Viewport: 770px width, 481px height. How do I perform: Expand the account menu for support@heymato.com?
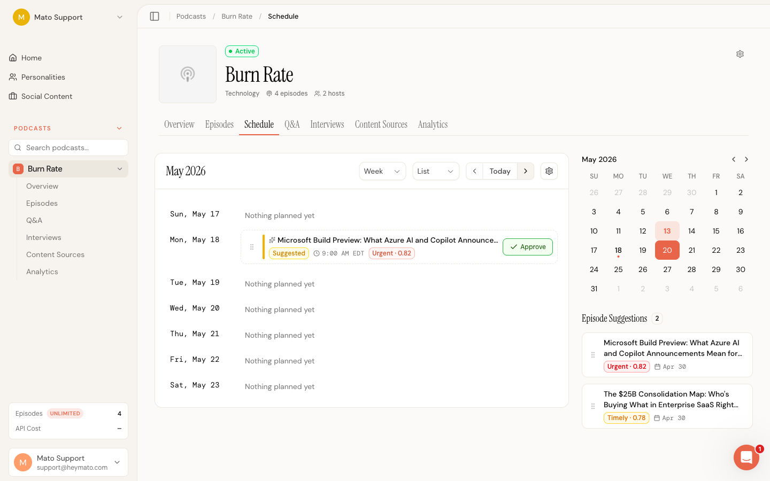pos(117,462)
